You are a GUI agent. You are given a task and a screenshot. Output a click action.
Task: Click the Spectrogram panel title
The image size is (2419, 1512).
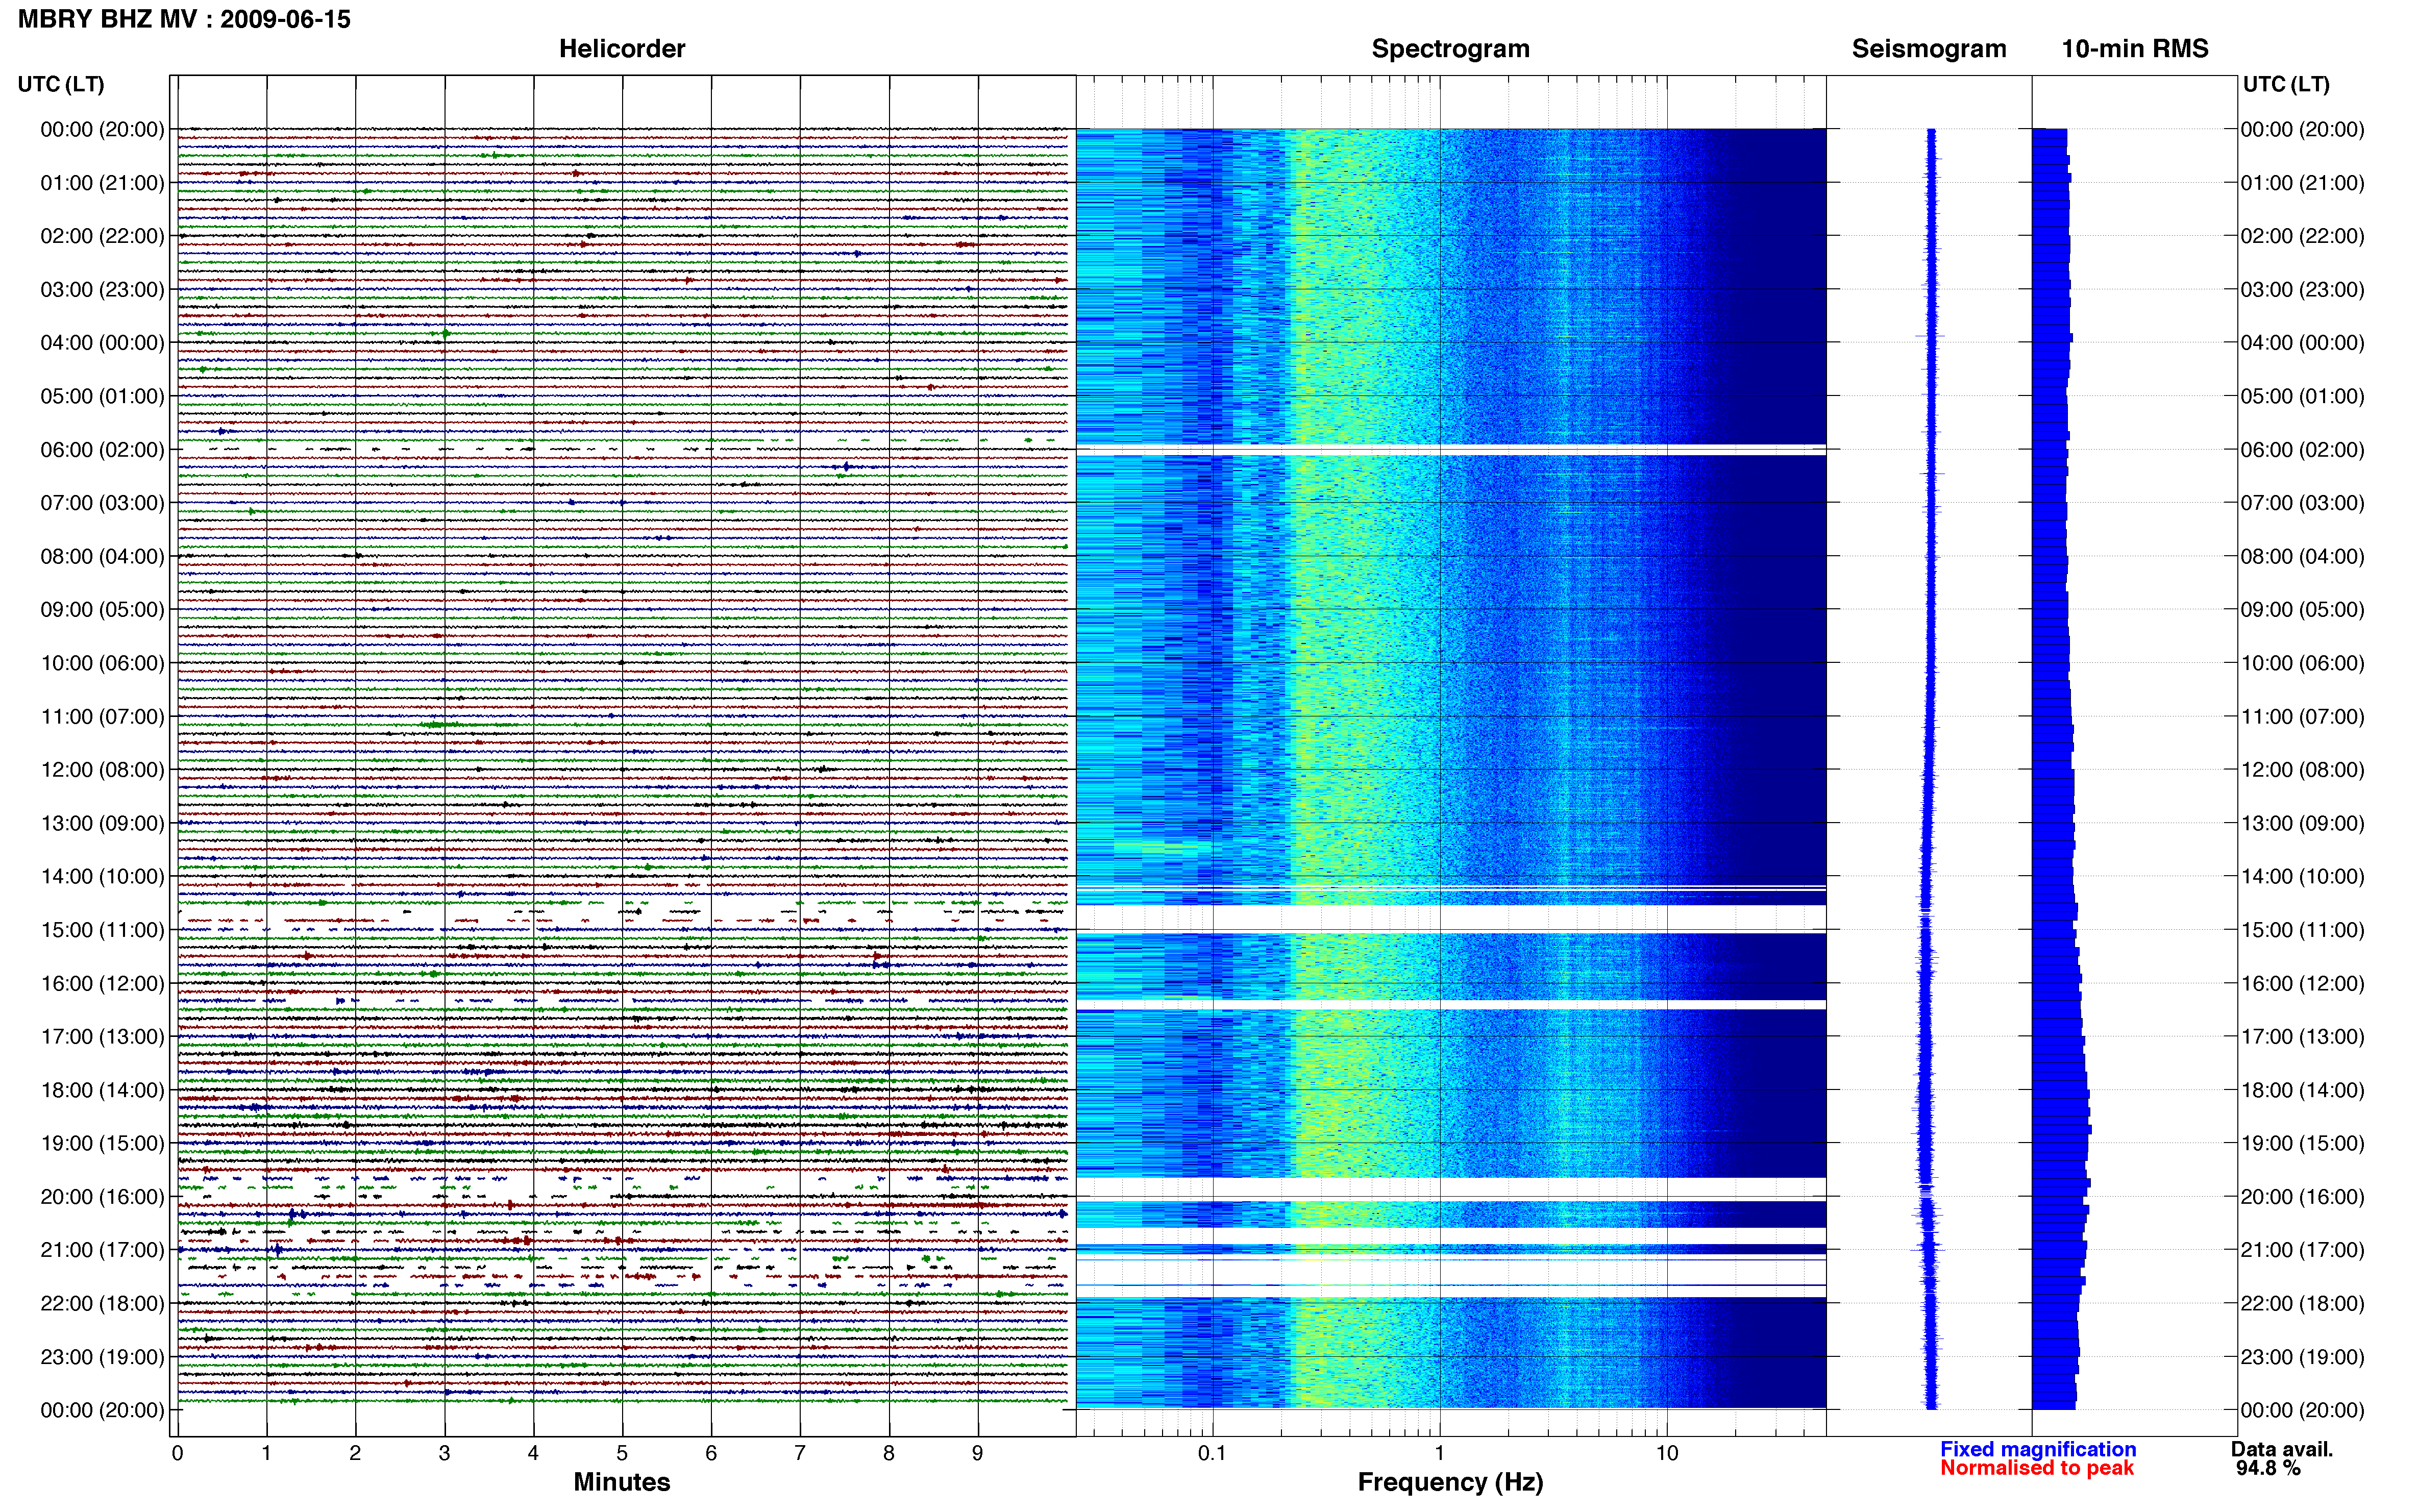tap(1450, 49)
